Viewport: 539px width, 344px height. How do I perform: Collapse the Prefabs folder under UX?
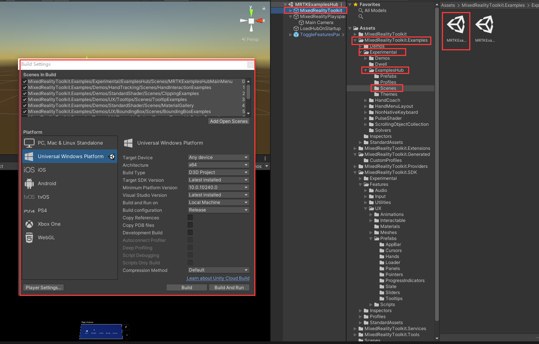(371, 238)
